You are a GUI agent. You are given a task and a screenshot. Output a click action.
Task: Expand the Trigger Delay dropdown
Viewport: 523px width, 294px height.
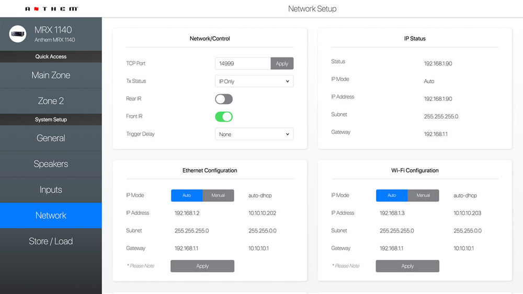[254, 134]
